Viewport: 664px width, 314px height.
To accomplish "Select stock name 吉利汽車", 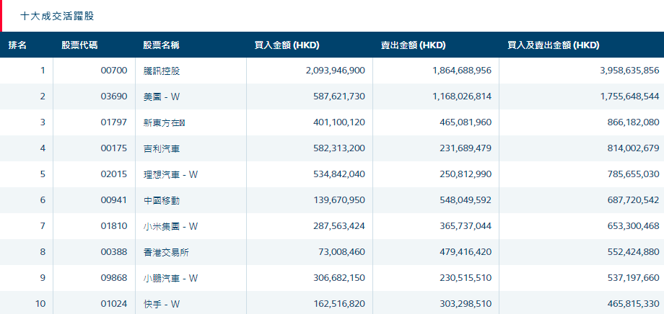I will tap(162, 148).
